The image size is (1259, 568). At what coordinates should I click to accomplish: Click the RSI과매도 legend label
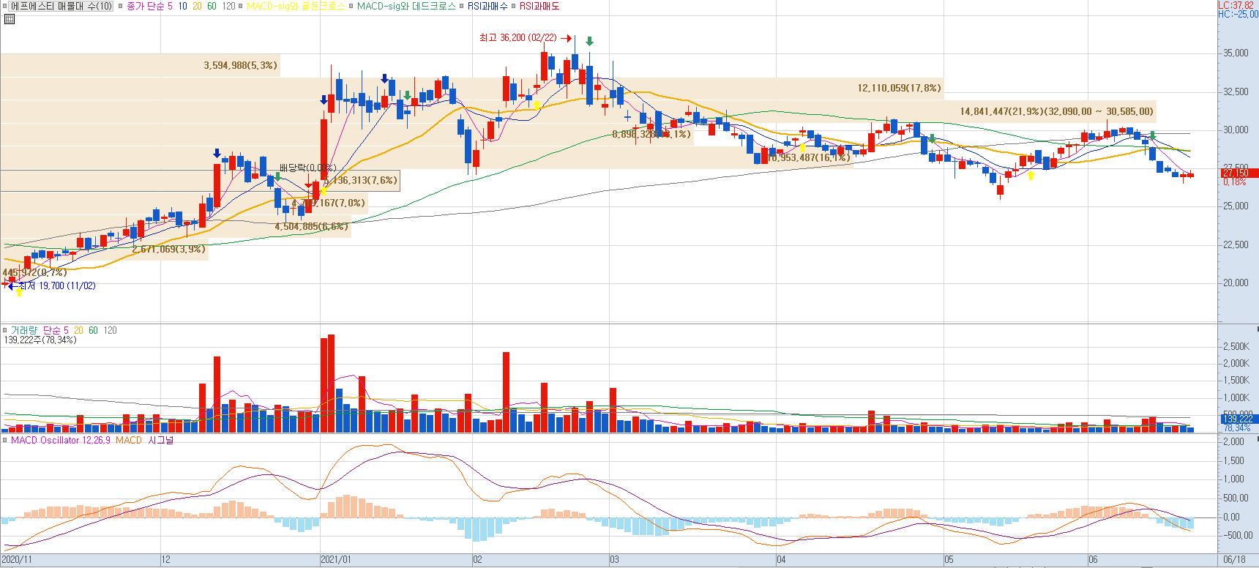[539, 6]
